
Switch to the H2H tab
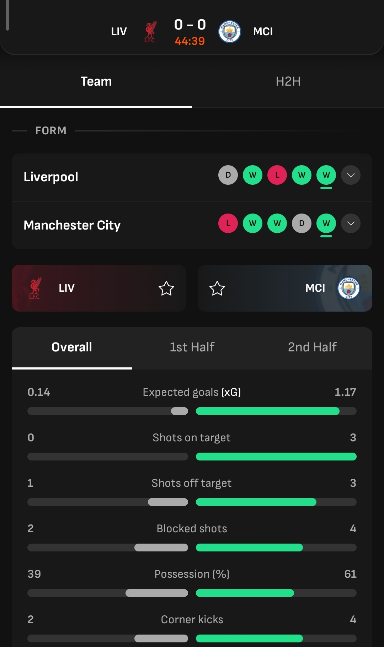288,82
